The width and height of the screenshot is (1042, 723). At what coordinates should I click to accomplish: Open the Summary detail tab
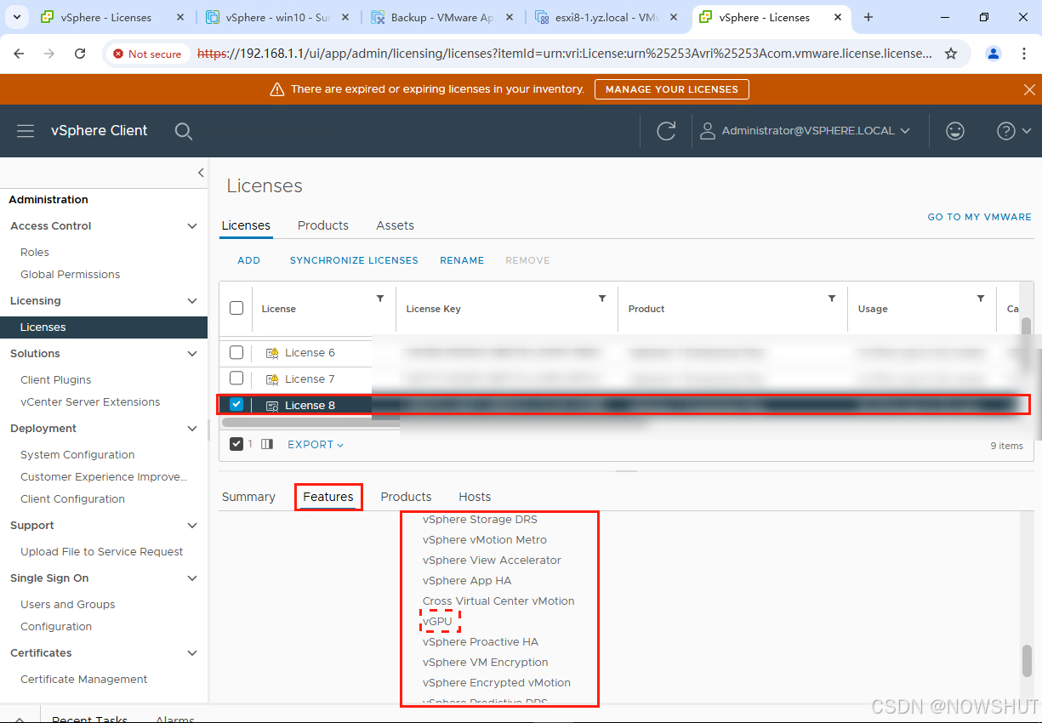pos(248,497)
